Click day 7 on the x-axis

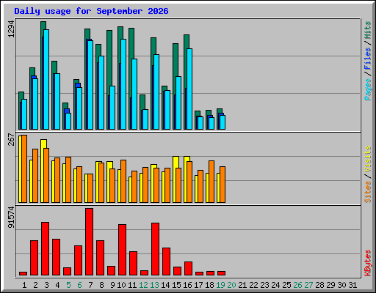point(90,285)
